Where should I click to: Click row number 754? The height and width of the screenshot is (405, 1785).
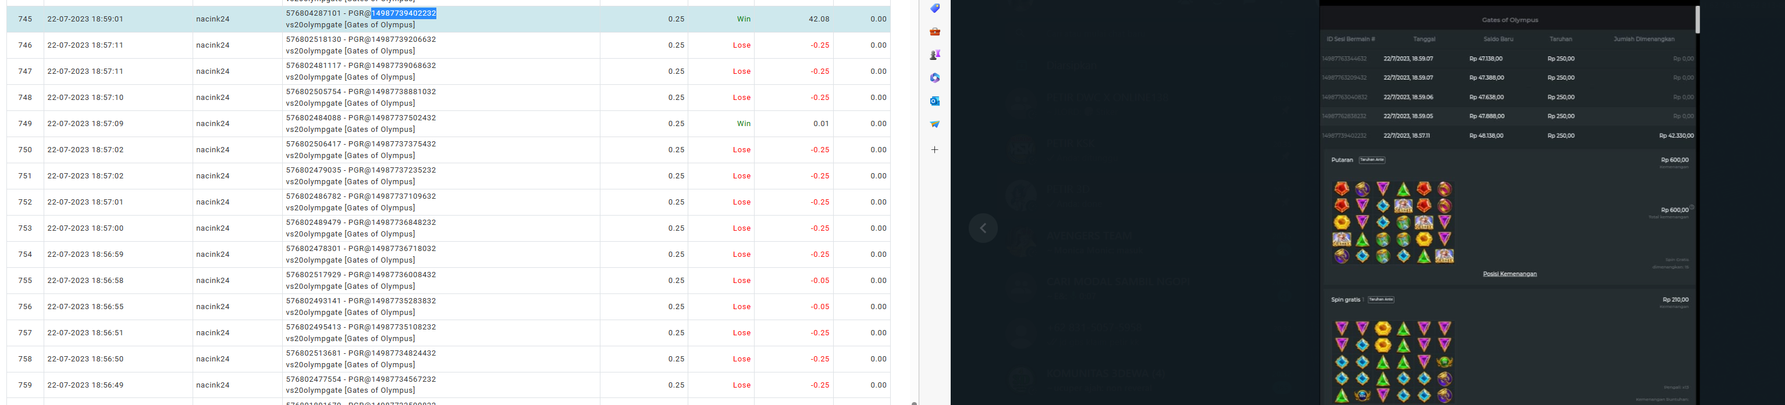click(x=25, y=254)
